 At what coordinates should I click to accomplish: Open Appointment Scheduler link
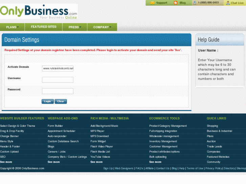(62, 131)
